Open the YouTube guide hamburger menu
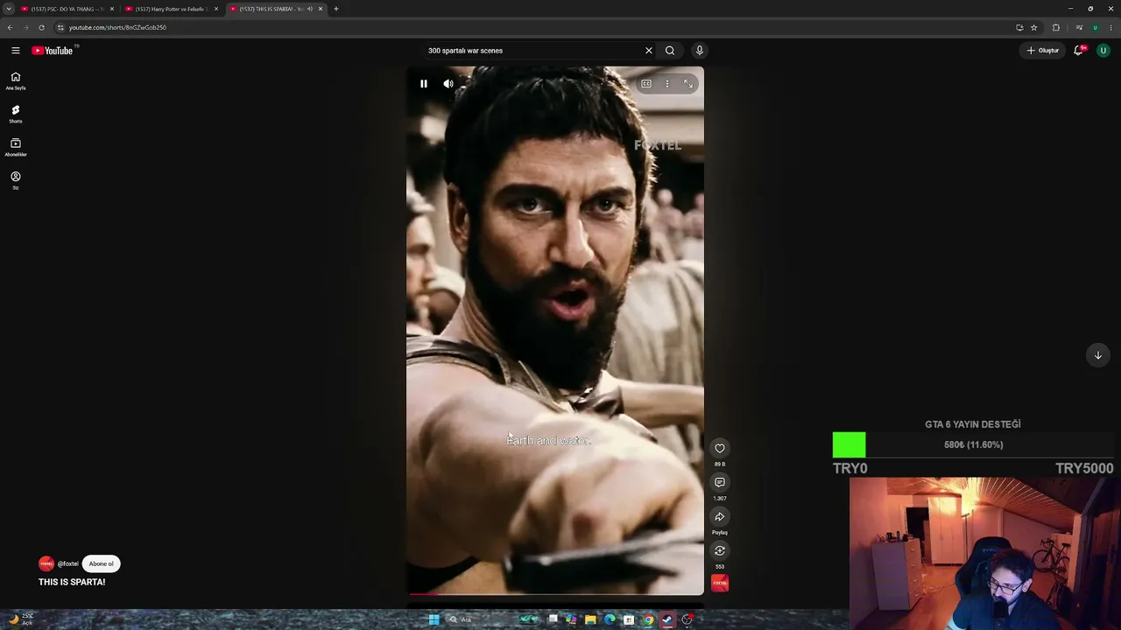The width and height of the screenshot is (1121, 630). tap(16, 51)
